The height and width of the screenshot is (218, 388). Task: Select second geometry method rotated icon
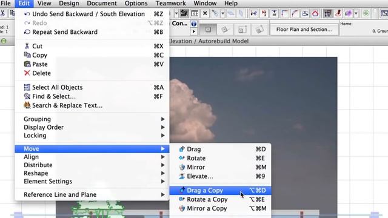[x=225, y=30]
